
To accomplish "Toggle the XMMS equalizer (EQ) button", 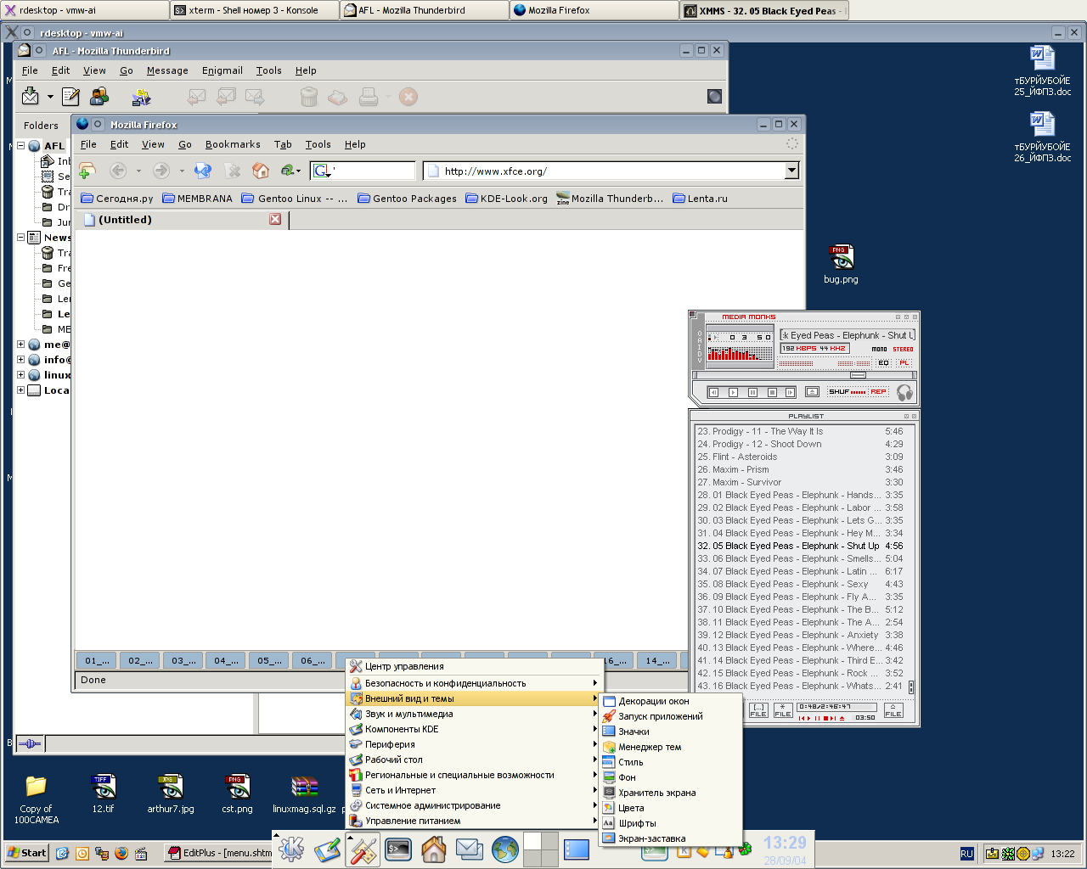I will (884, 362).
